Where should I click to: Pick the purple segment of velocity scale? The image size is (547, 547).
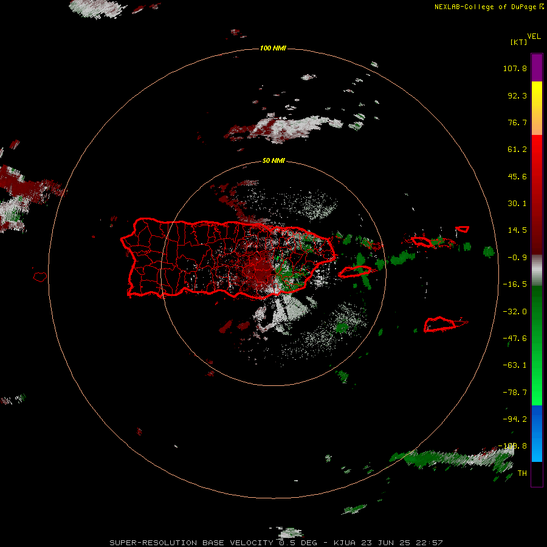[537, 67]
